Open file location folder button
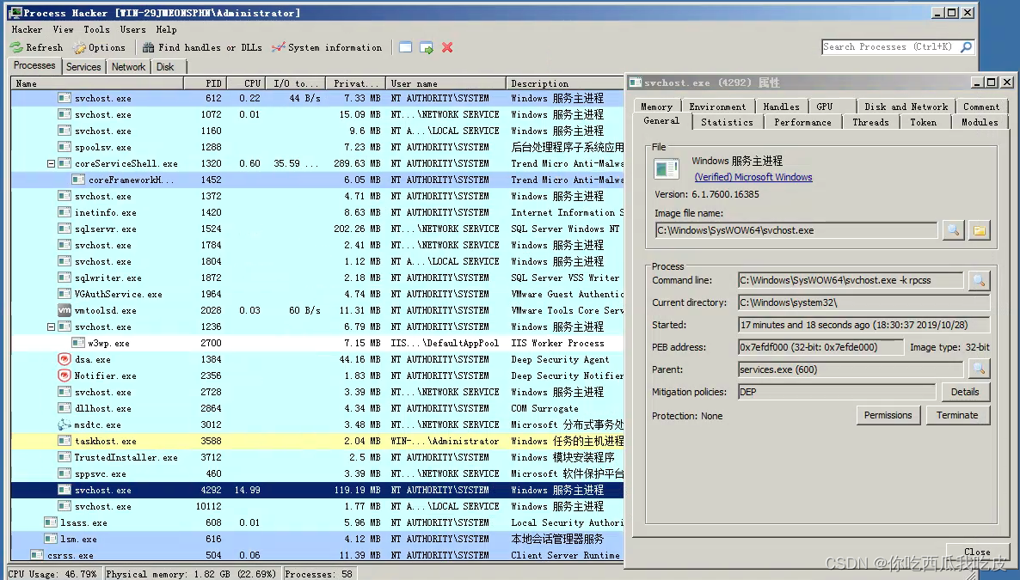Viewport: 1020px width, 580px height. (979, 230)
